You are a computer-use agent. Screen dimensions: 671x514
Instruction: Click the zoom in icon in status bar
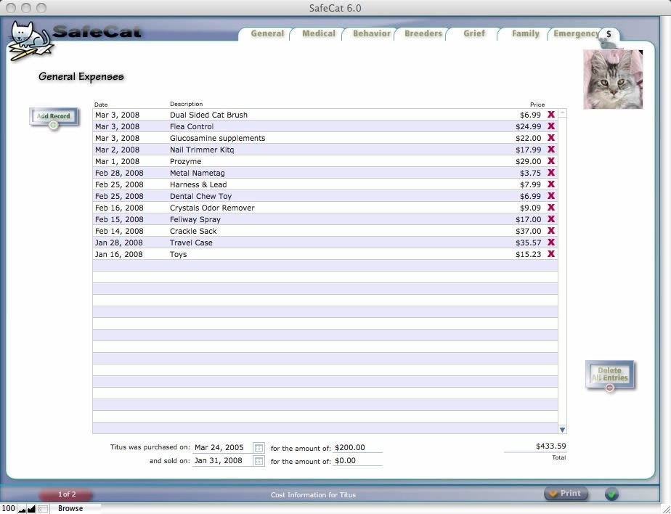[x=31, y=509]
